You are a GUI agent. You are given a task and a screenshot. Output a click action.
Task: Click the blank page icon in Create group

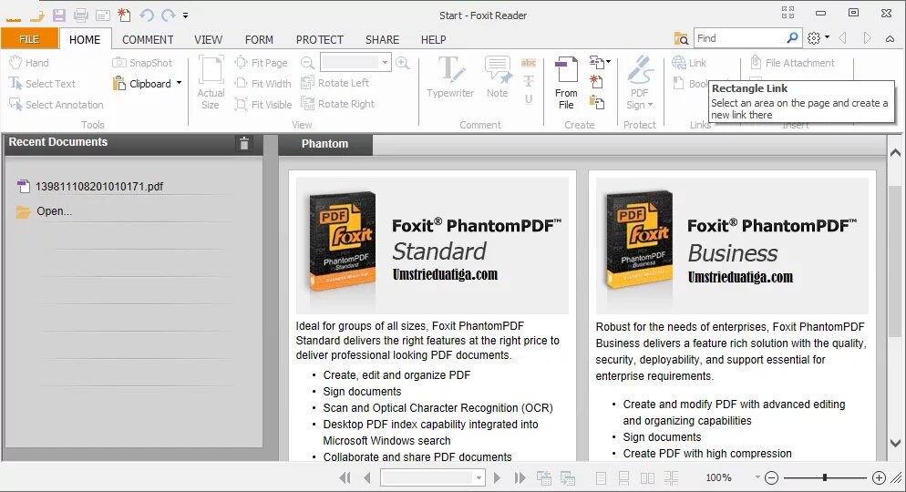596,81
